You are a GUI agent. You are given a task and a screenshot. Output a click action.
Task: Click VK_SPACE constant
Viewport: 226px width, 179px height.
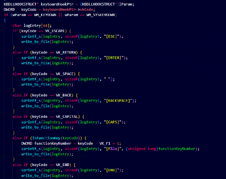[x=65, y=74]
